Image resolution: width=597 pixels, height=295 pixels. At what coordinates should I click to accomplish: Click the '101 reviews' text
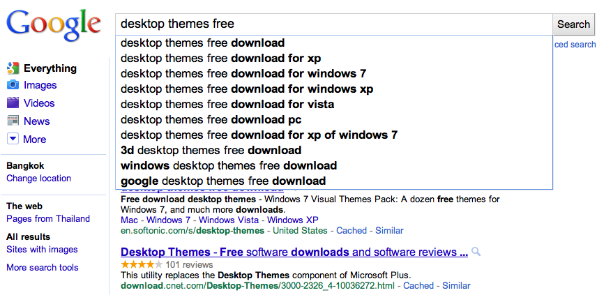[x=189, y=264]
